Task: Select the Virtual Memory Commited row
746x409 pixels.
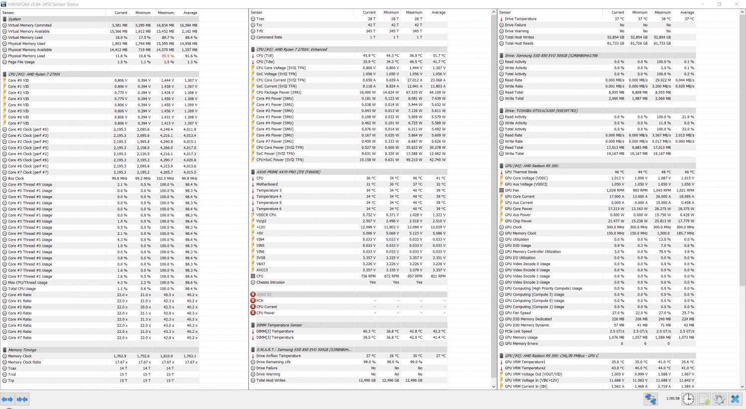Action: [x=100, y=25]
